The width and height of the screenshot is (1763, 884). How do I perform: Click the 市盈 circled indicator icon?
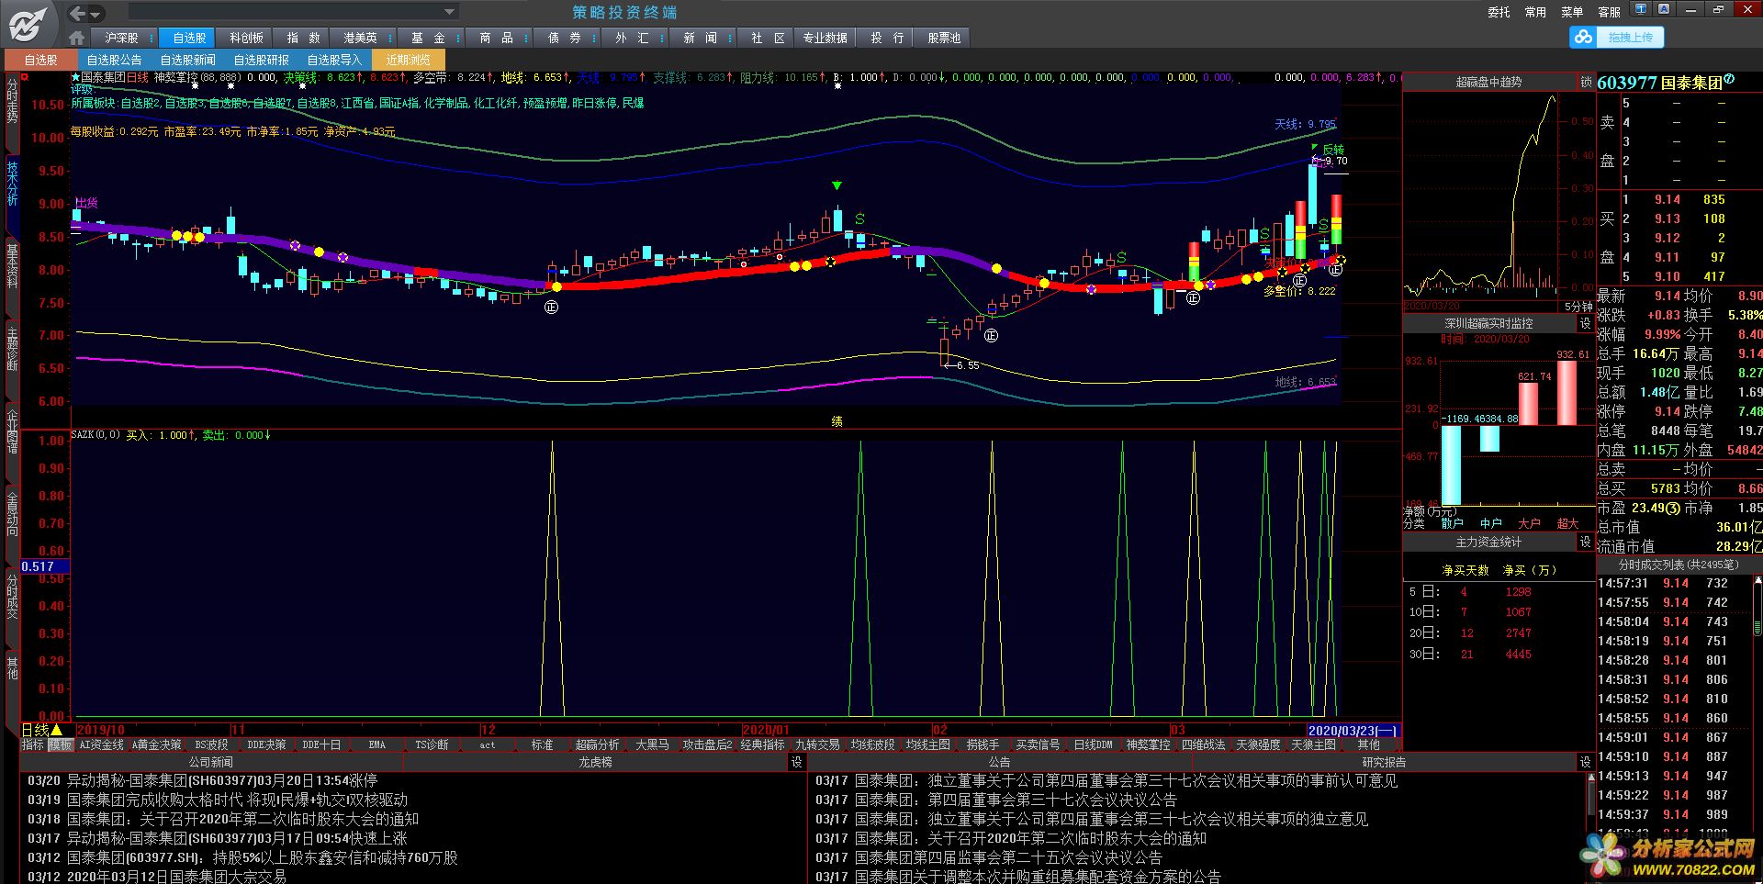point(1672,508)
